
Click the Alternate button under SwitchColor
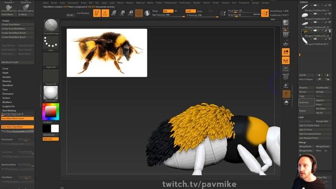coord(51,139)
